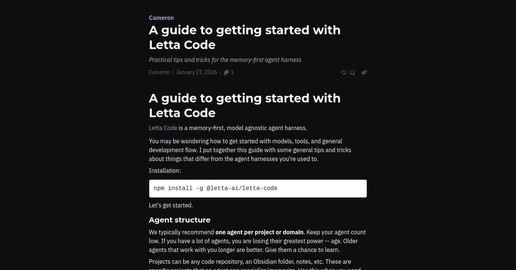Click the count number next to the ticket icon

(x=232, y=72)
